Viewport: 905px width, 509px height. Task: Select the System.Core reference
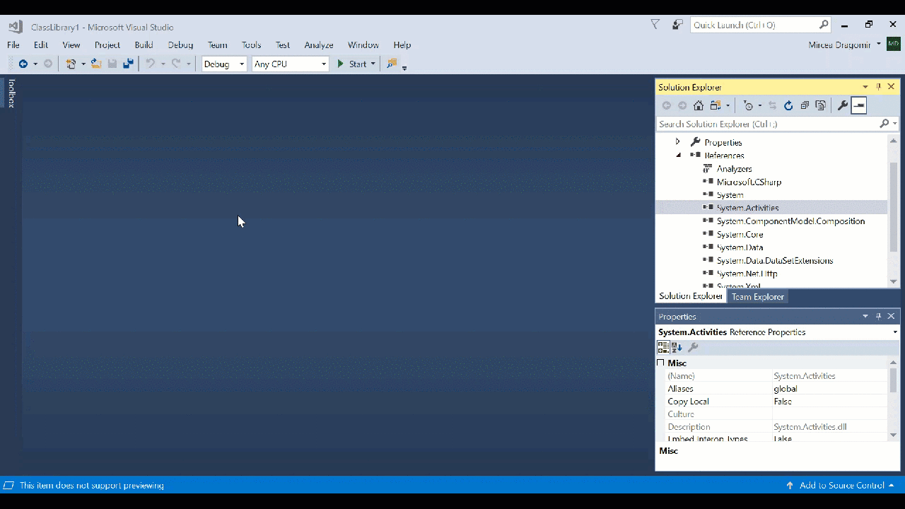pos(740,234)
